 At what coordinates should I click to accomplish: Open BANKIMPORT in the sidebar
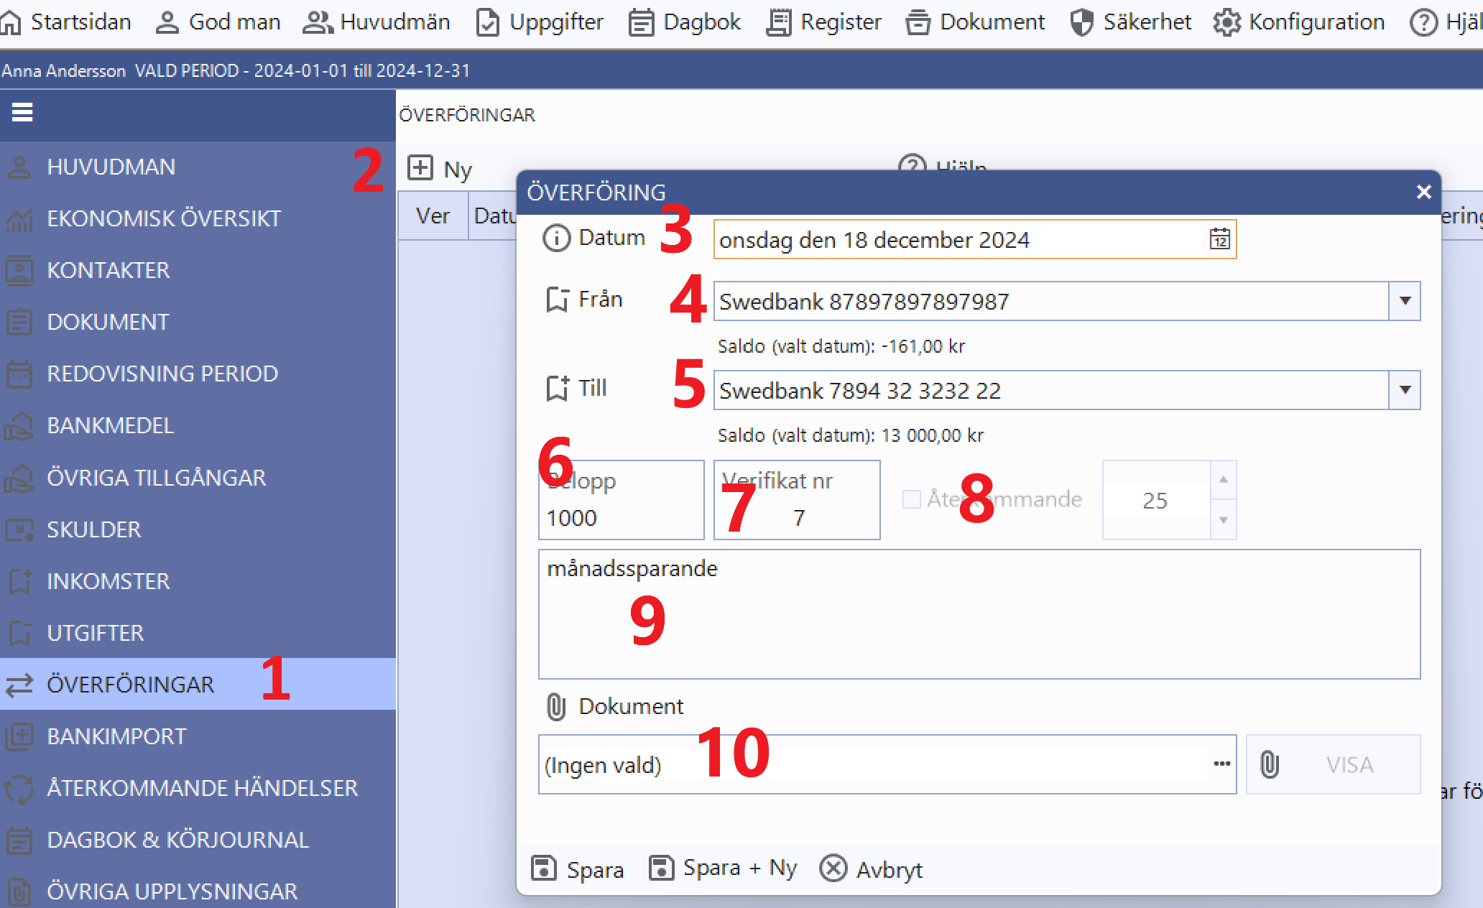click(x=198, y=736)
